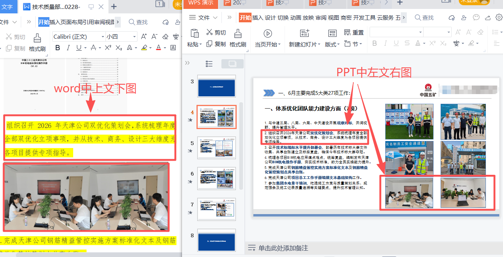The height and width of the screenshot is (257, 503).
Task: Select Format Painter (格式刷) in Word window
Action: [37, 42]
